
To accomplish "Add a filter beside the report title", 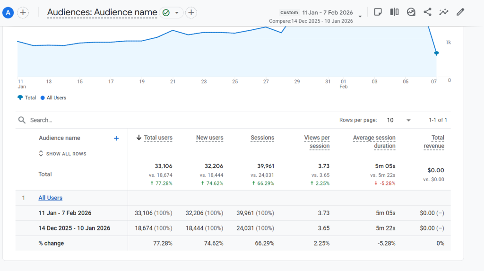I will [191, 13].
